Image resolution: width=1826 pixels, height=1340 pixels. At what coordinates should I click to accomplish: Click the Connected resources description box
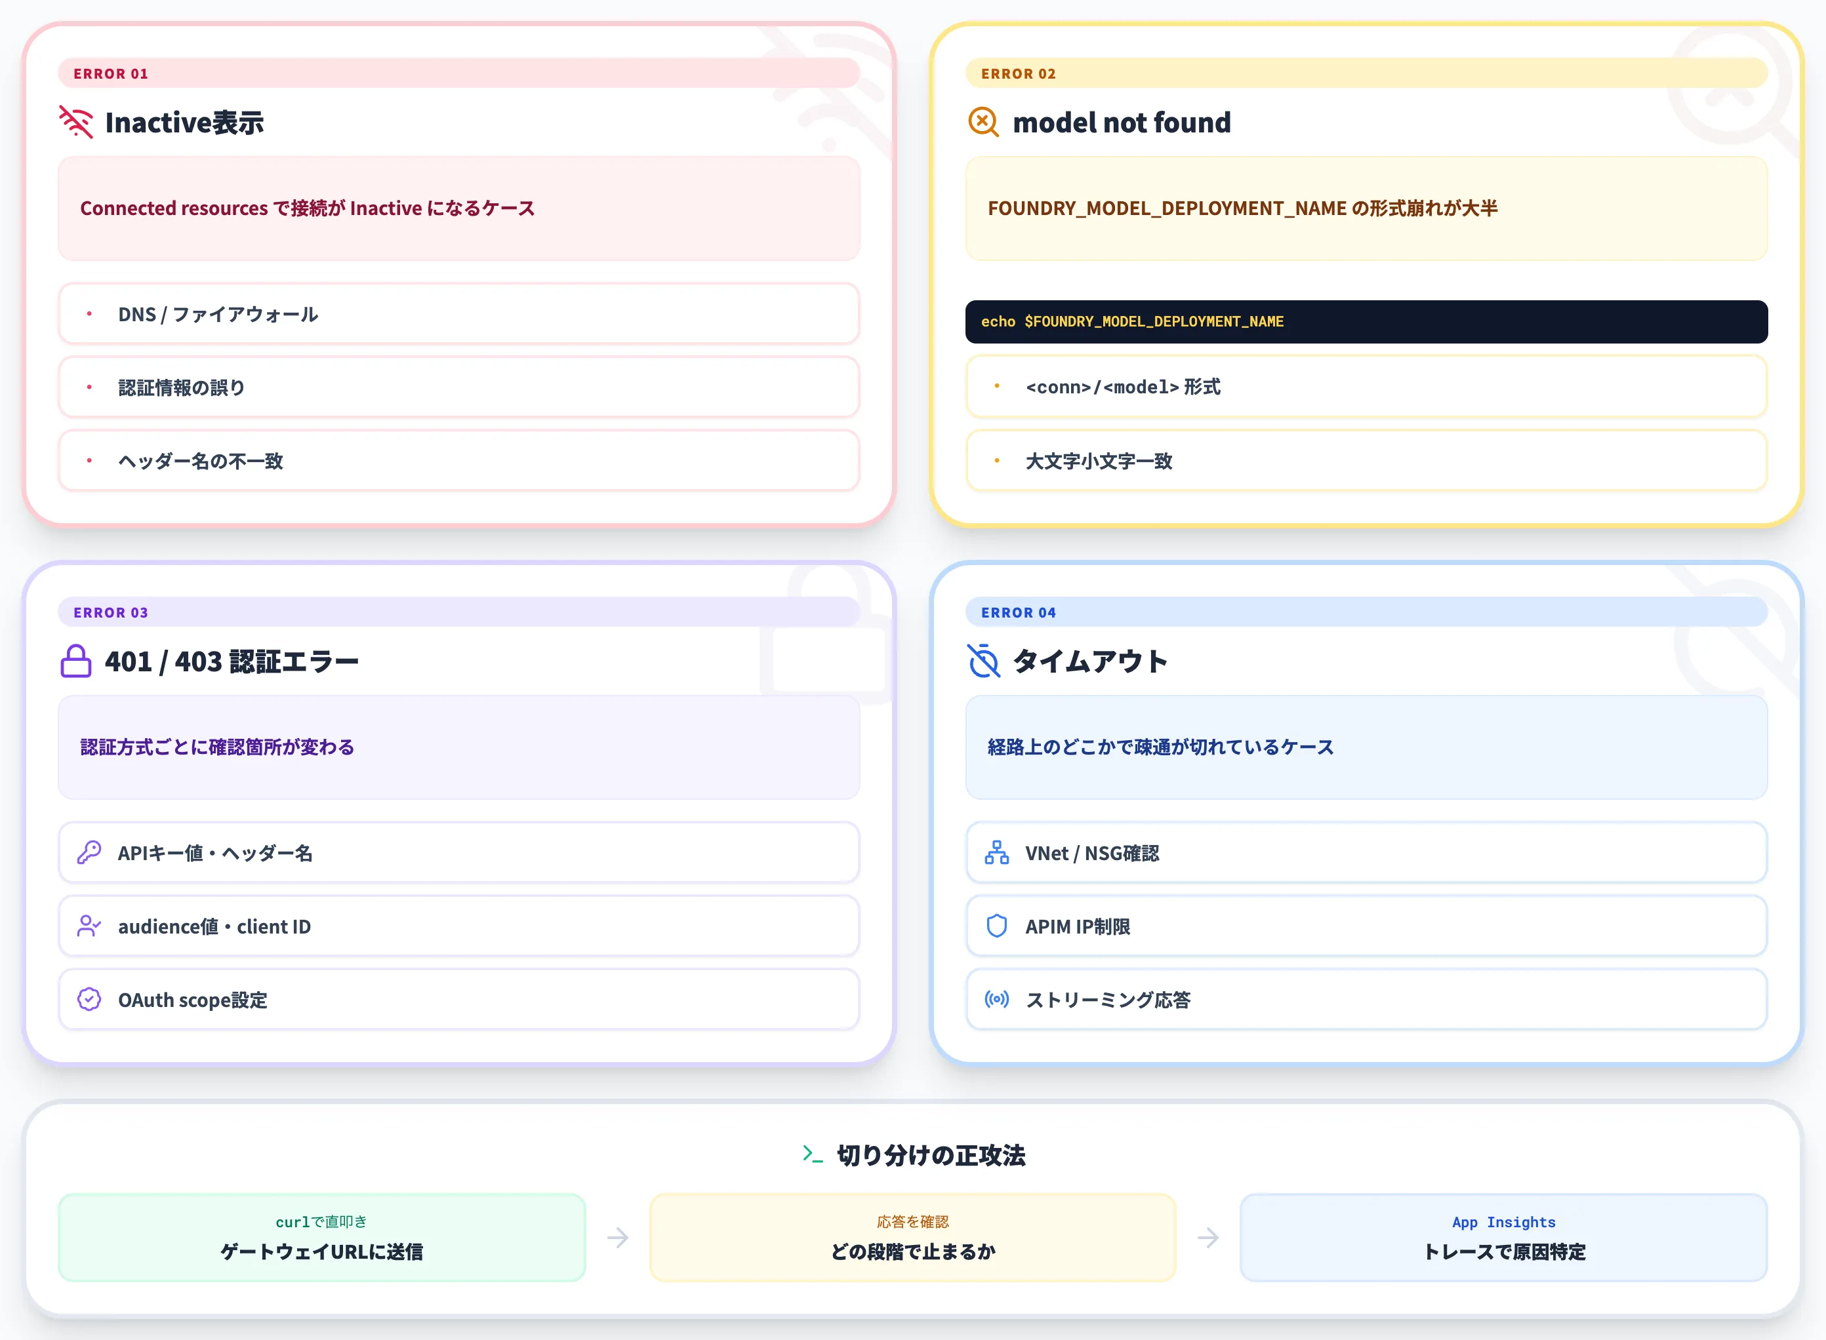(x=458, y=208)
